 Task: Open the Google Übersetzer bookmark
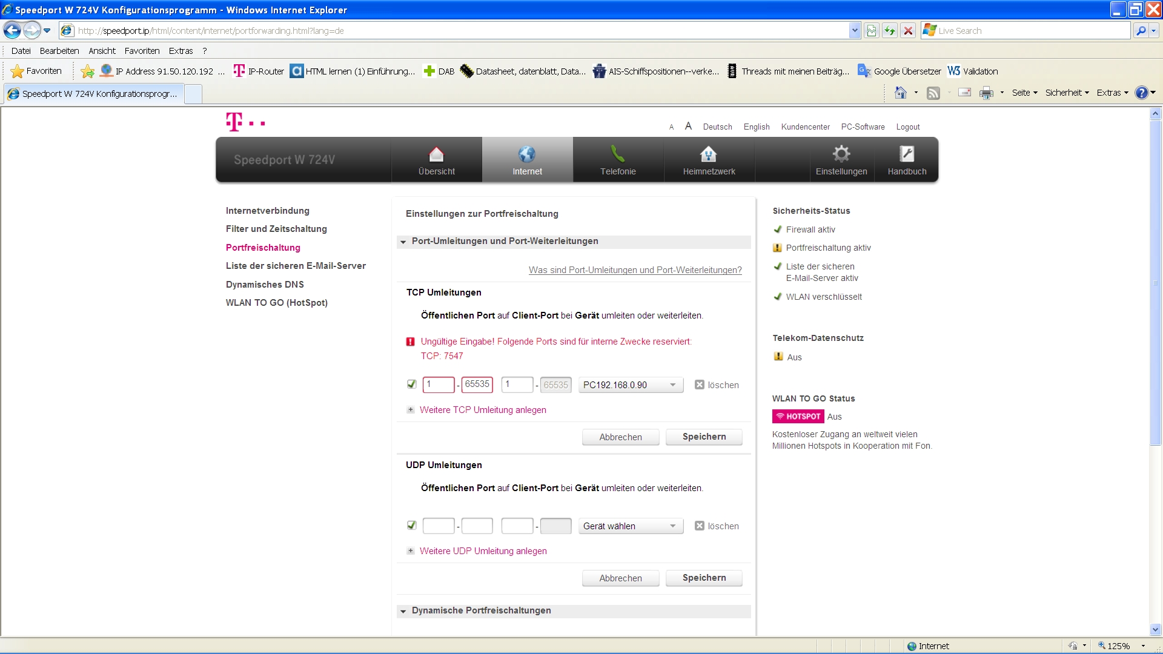pos(900,71)
